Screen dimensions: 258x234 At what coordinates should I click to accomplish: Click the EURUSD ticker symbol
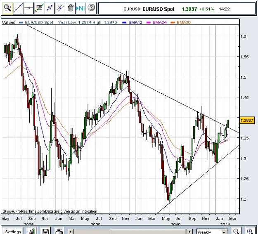coord(132,9)
